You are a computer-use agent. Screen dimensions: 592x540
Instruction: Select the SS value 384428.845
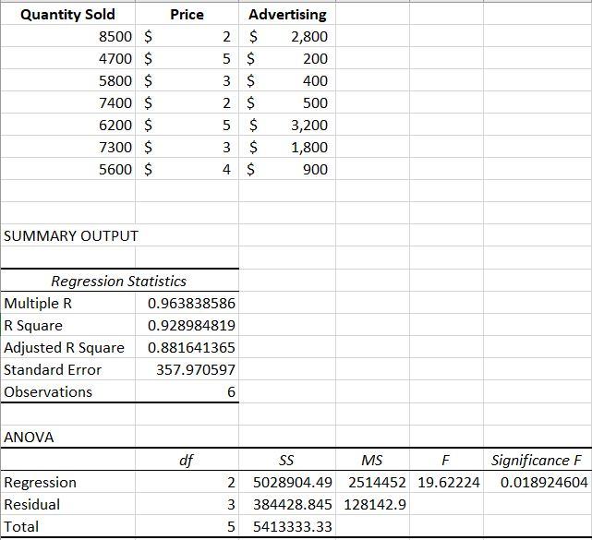[287, 504]
